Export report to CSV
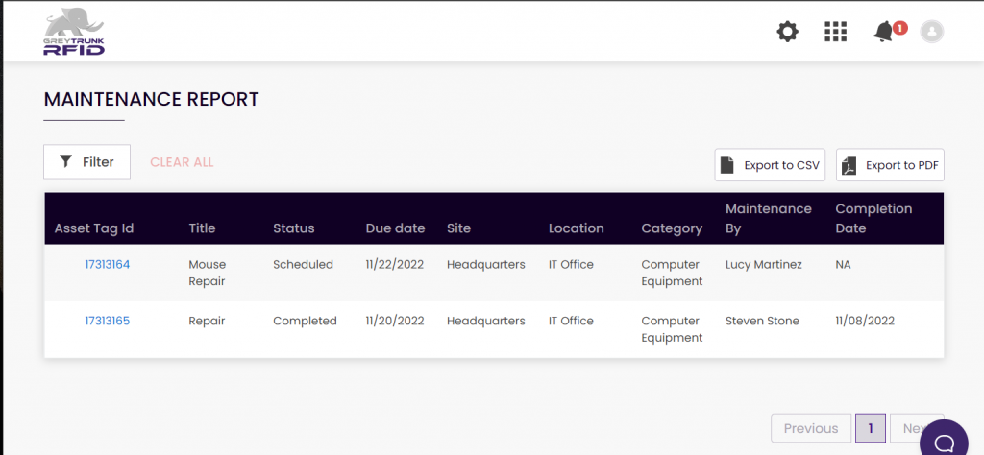 (x=770, y=165)
